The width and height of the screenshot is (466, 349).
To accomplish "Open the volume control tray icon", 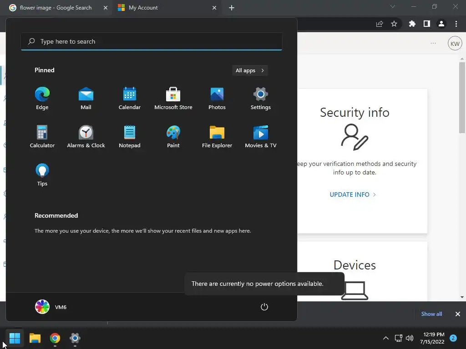I will (410, 338).
